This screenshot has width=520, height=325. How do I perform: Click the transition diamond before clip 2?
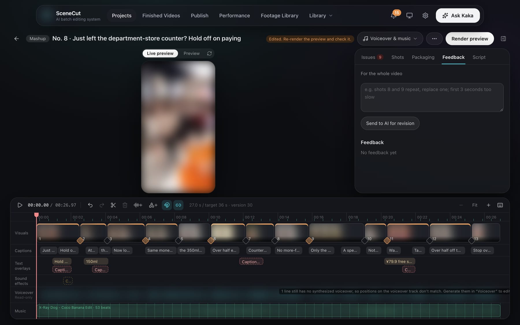(80, 240)
